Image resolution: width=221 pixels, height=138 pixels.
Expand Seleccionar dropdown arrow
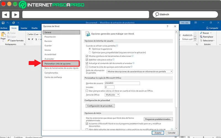coord(214,41)
